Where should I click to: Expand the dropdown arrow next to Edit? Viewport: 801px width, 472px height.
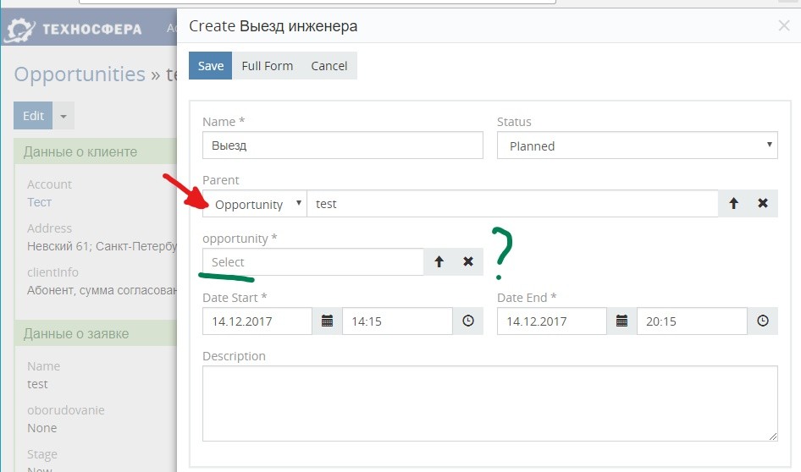point(64,116)
